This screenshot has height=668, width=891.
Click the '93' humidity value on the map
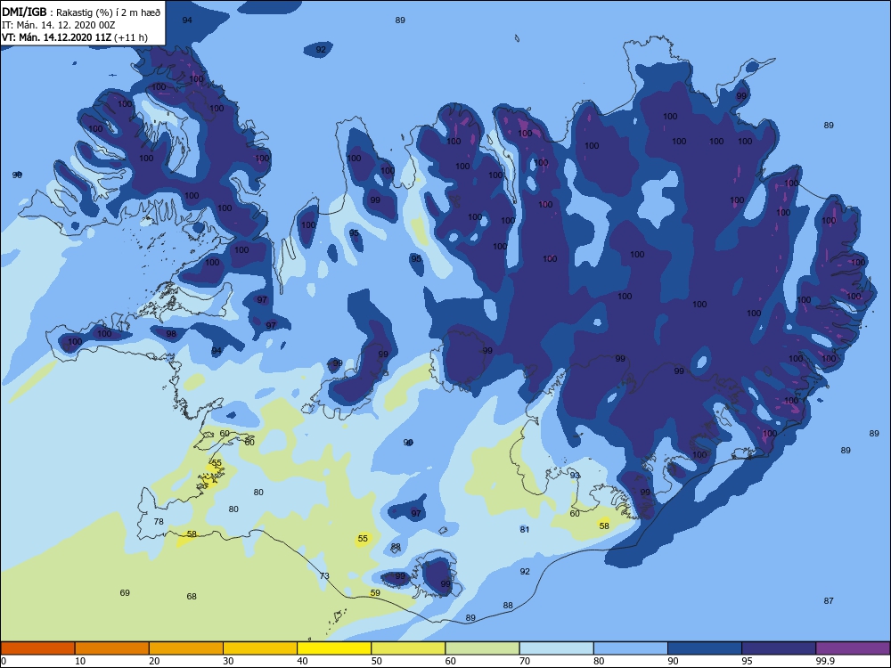coord(575,476)
